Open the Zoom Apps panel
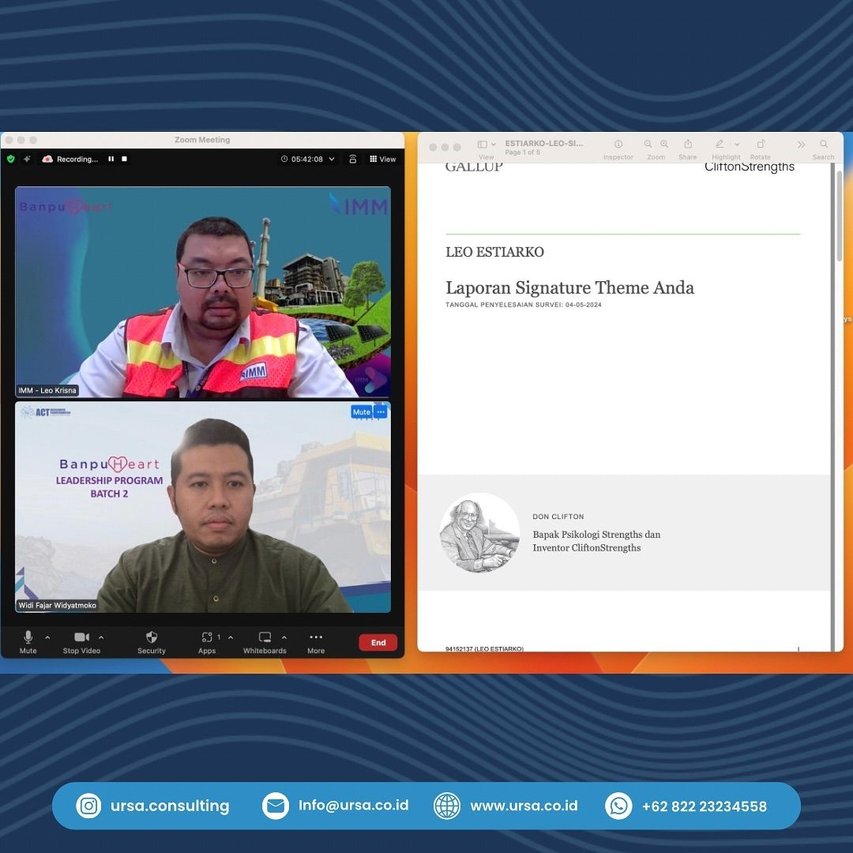Screen dimensions: 853x853 coord(207,638)
